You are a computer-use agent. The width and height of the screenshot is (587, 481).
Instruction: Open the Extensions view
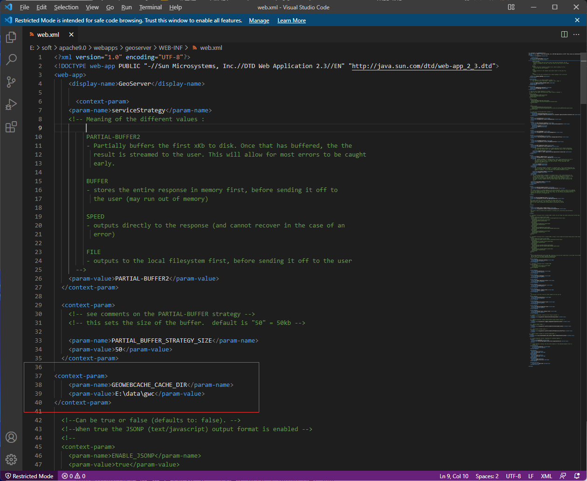(11, 127)
